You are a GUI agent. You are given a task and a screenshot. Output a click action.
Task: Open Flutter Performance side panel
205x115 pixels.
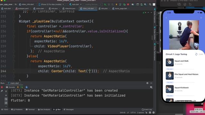[x=155, y=52]
